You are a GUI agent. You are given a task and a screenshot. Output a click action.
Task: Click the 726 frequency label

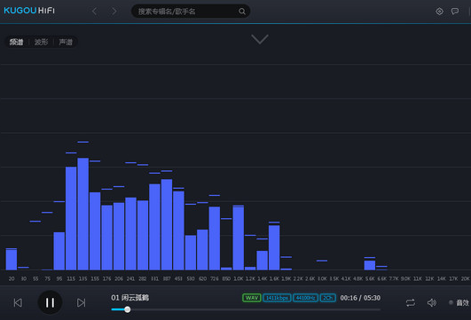pos(215,279)
